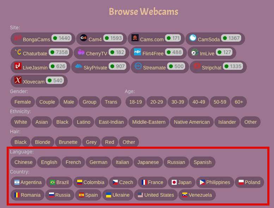The height and width of the screenshot is (208, 274).
Task: Click the Japan flag icon
Action: pos(174,182)
